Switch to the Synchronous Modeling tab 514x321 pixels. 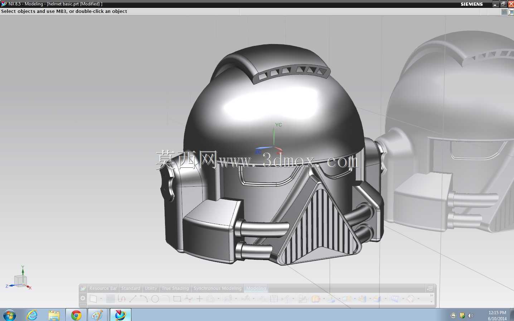(x=217, y=288)
